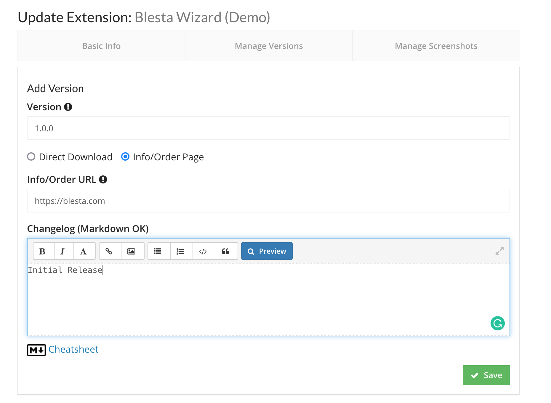This screenshot has height=403, width=551.
Task: Select the Direct Download radio option
Action: (x=31, y=157)
